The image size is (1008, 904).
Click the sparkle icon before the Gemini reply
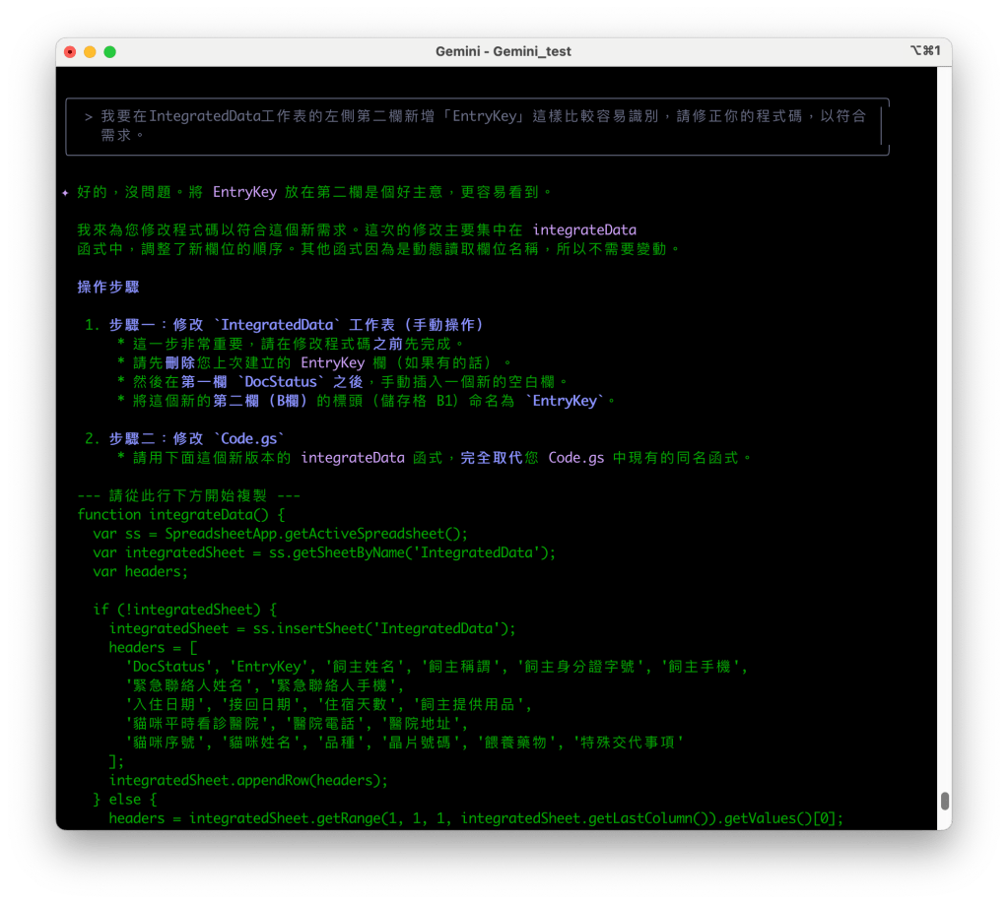65,193
